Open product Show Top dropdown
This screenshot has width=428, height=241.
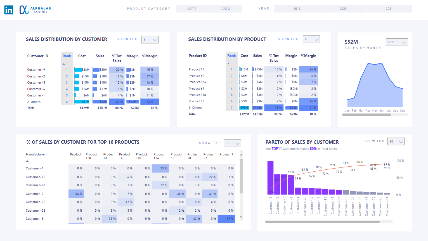tap(311, 39)
